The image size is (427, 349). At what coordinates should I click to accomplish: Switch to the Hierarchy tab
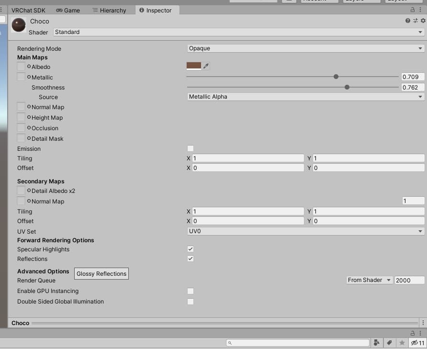[110, 11]
